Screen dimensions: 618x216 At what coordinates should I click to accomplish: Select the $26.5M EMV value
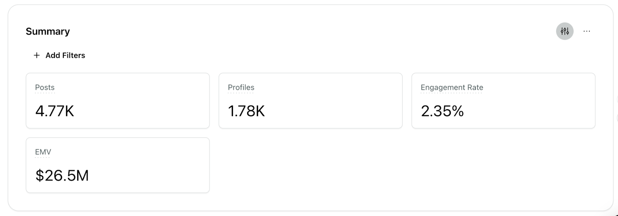(x=62, y=175)
